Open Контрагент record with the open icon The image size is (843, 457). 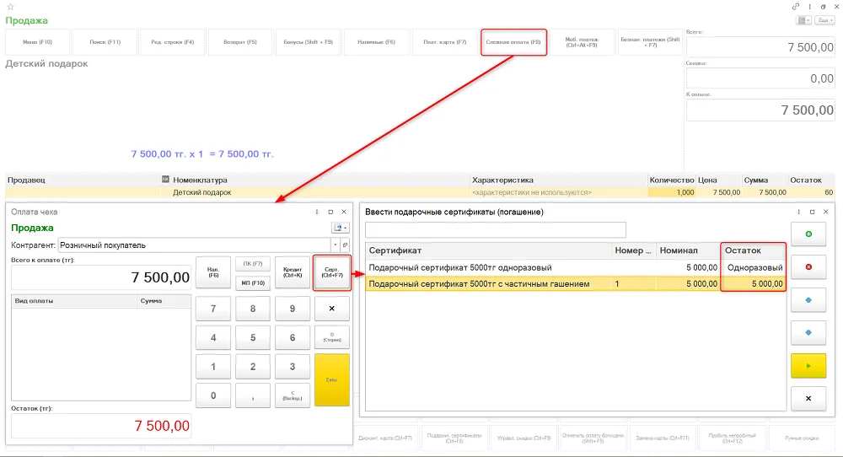(x=345, y=245)
